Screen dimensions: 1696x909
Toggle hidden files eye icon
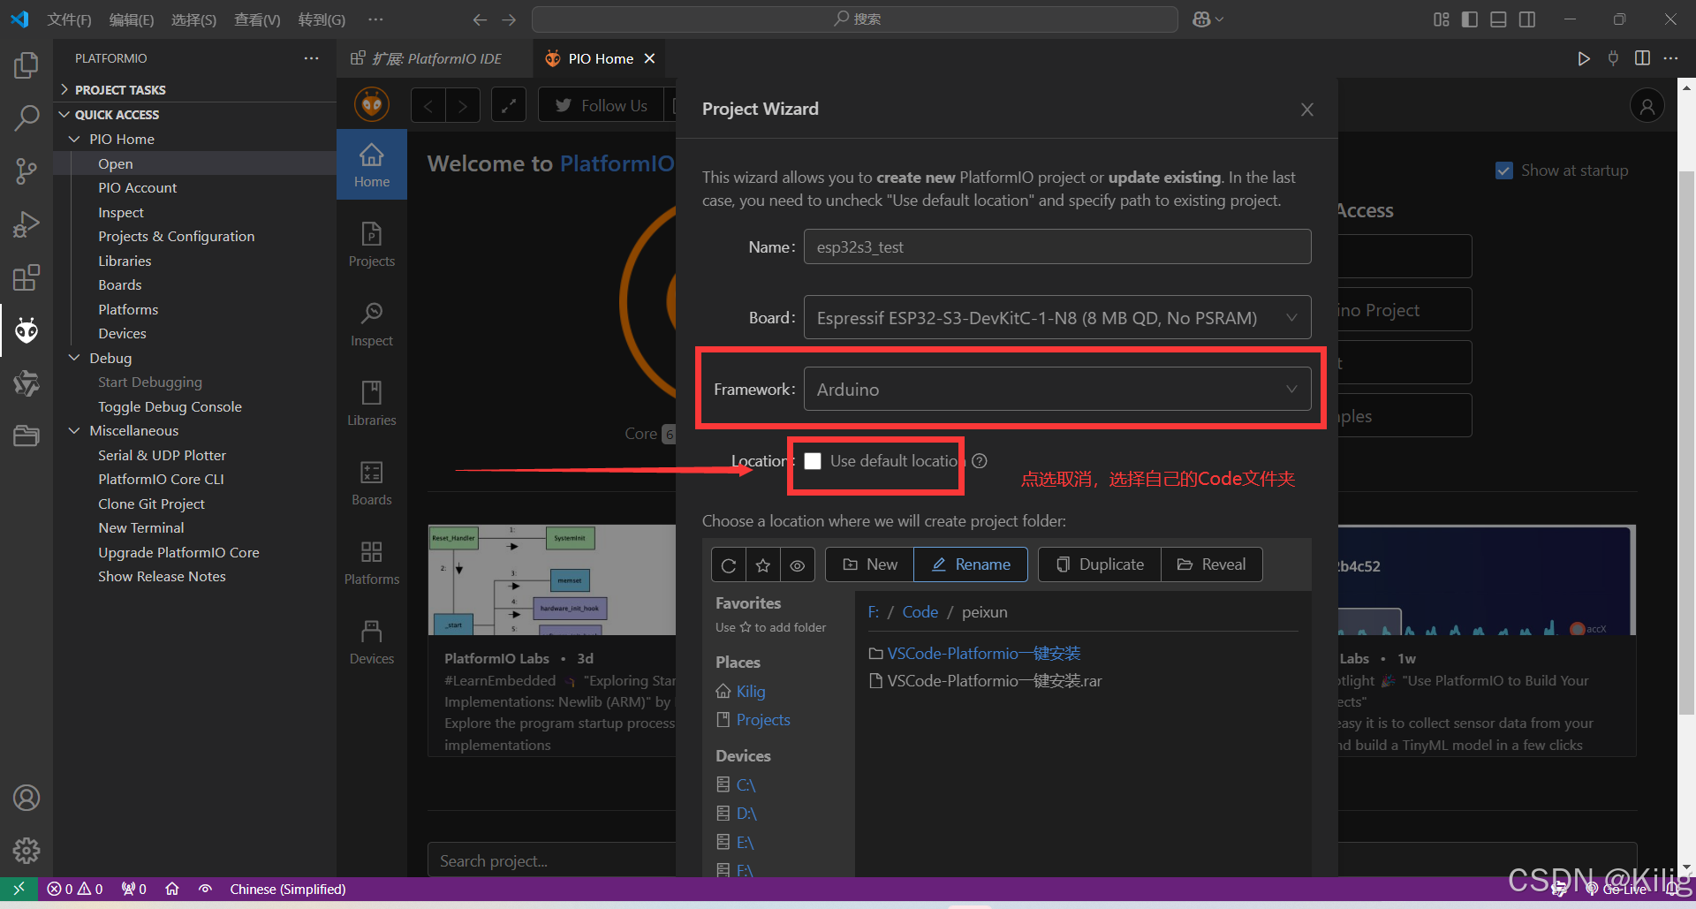(798, 565)
